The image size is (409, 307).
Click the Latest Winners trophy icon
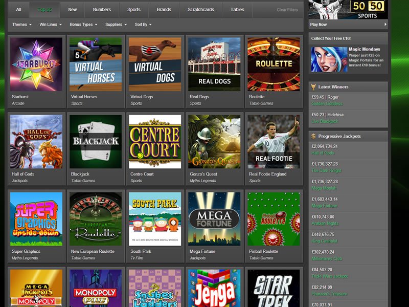tap(313, 87)
